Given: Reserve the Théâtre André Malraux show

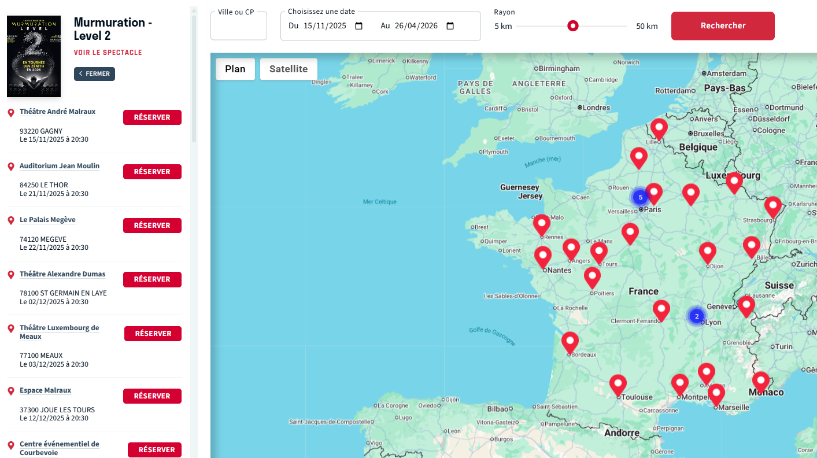Looking at the screenshot, I should 152,117.
